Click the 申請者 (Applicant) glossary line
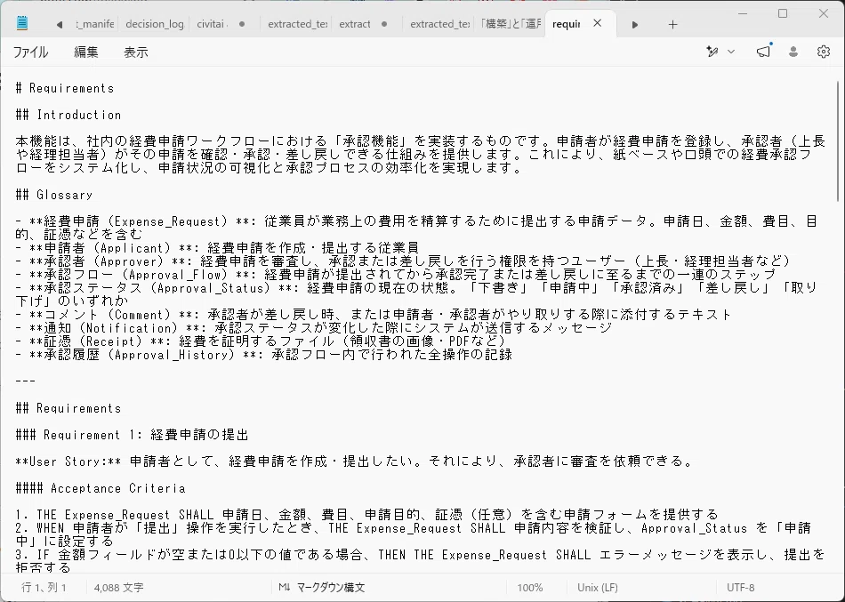Viewport: 845px width, 602px height. pos(217,248)
